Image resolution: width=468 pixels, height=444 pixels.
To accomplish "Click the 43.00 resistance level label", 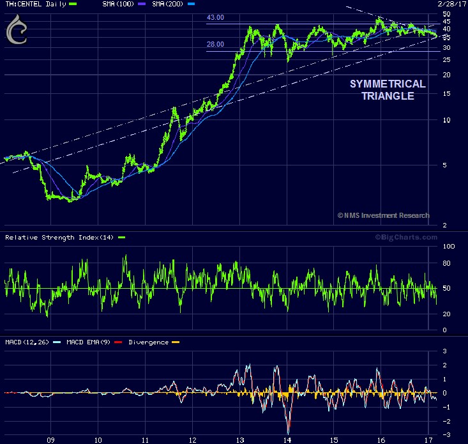I will [x=215, y=17].
